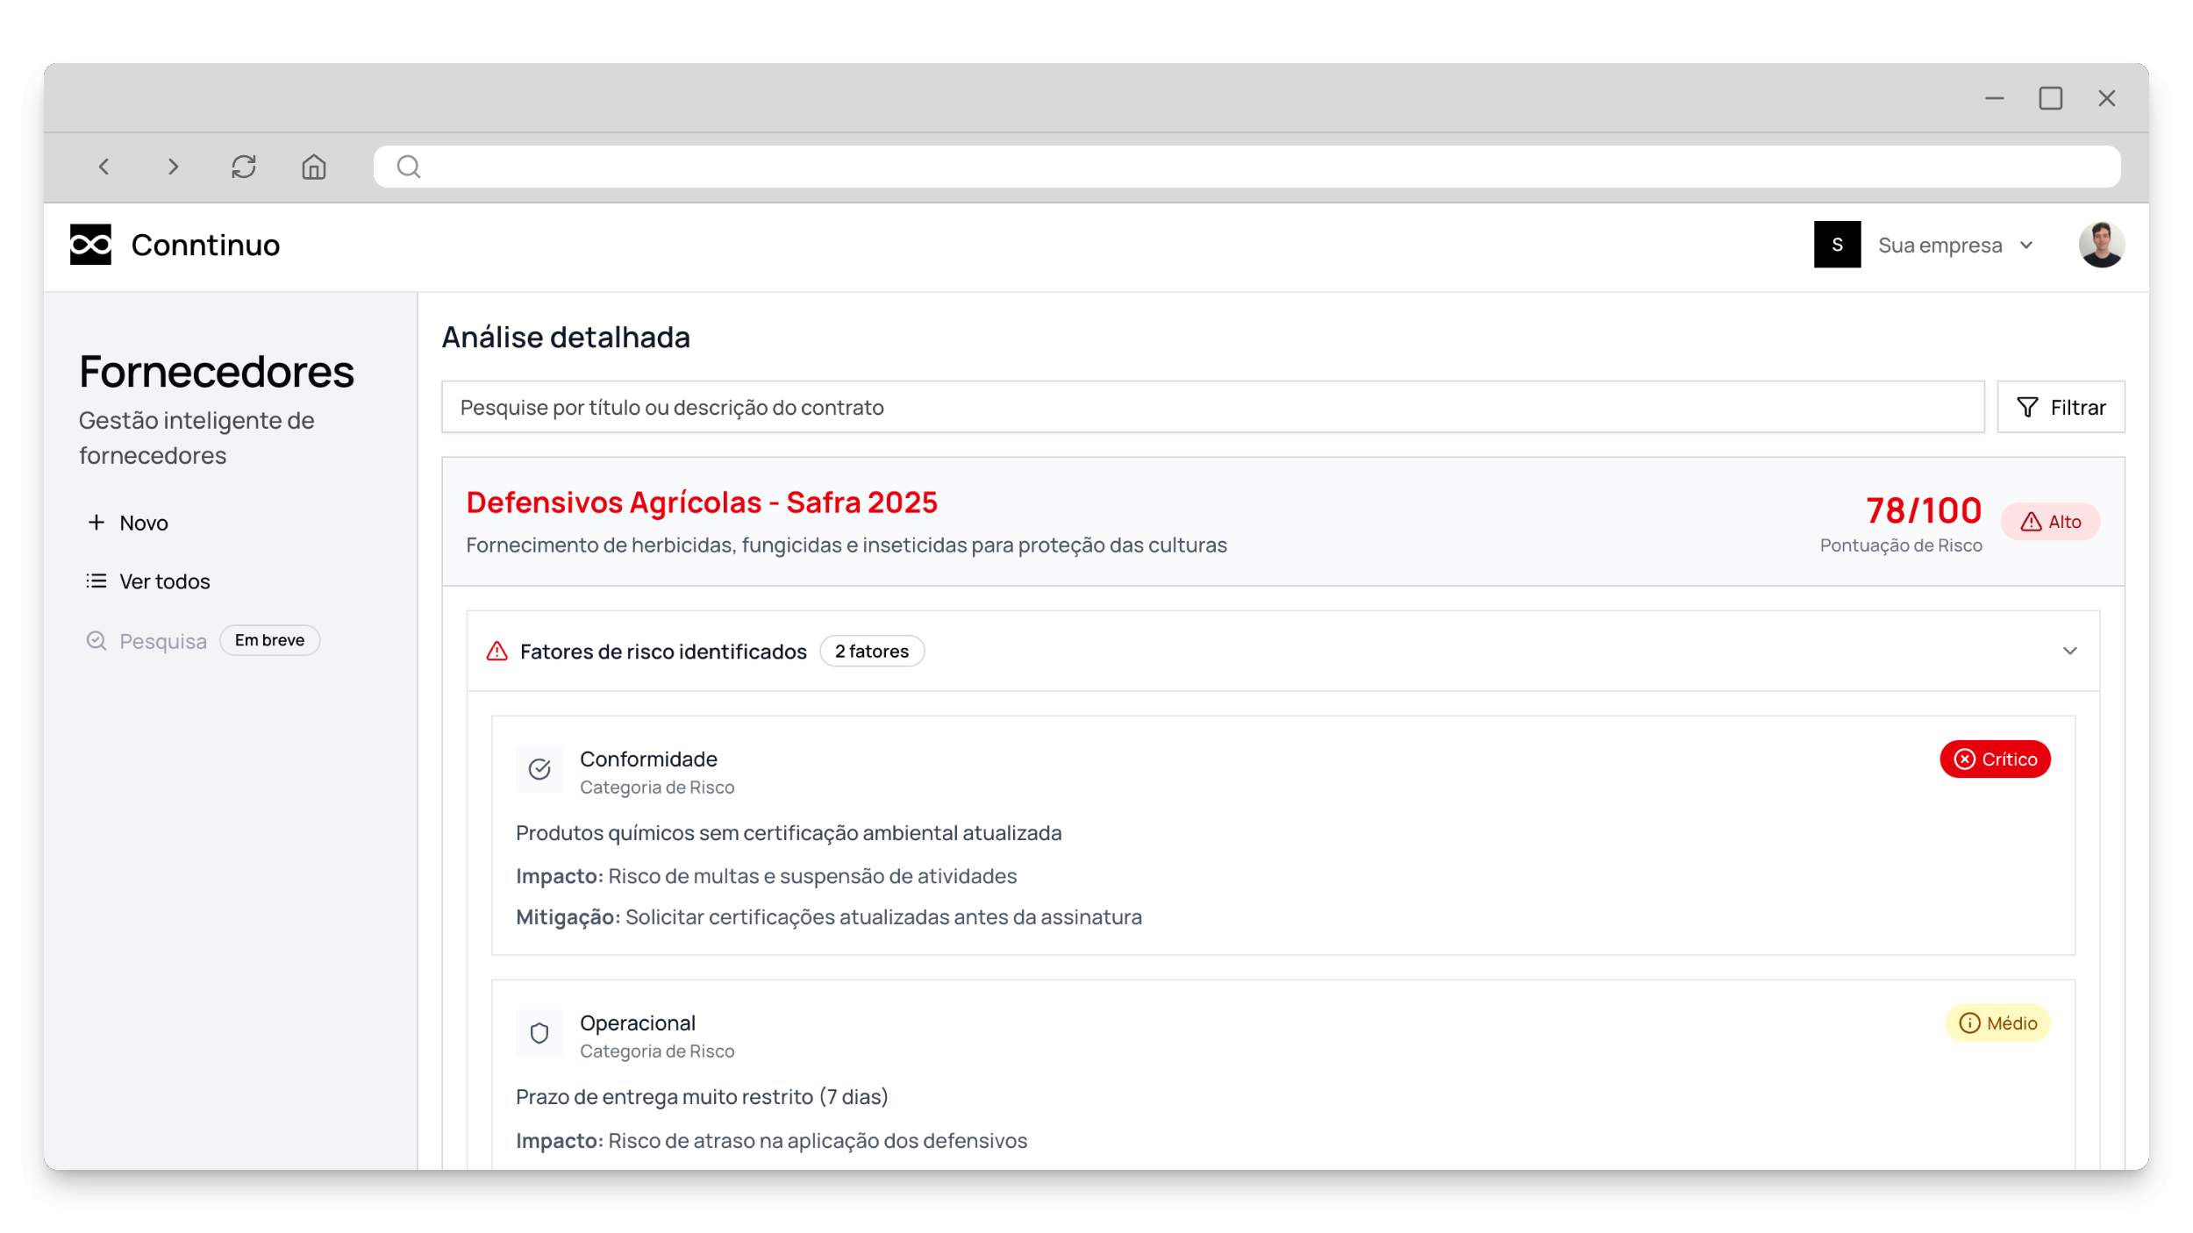Click the contract search input field

coord(1212,408)
